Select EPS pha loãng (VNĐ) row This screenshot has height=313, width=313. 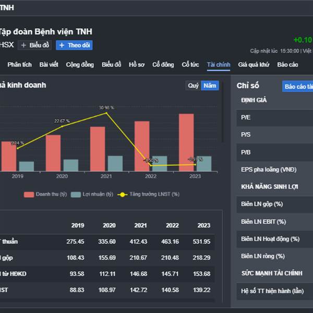[x=275, y=170]
